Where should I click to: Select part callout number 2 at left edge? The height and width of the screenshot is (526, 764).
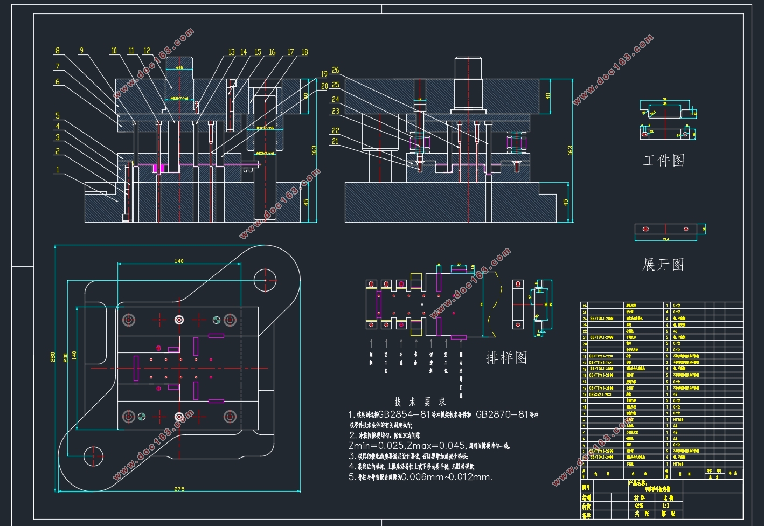click(57, 152)
